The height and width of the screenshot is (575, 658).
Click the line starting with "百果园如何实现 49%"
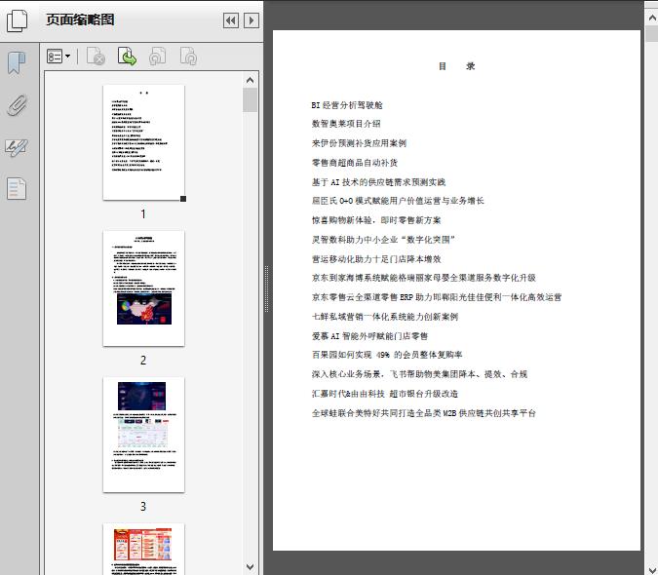pos(386,355)
